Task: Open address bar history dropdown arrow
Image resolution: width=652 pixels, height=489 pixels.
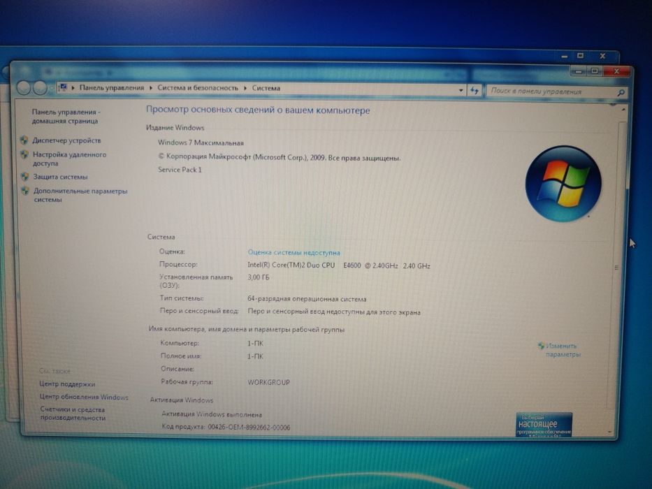Action: click(x=461, y=90)
